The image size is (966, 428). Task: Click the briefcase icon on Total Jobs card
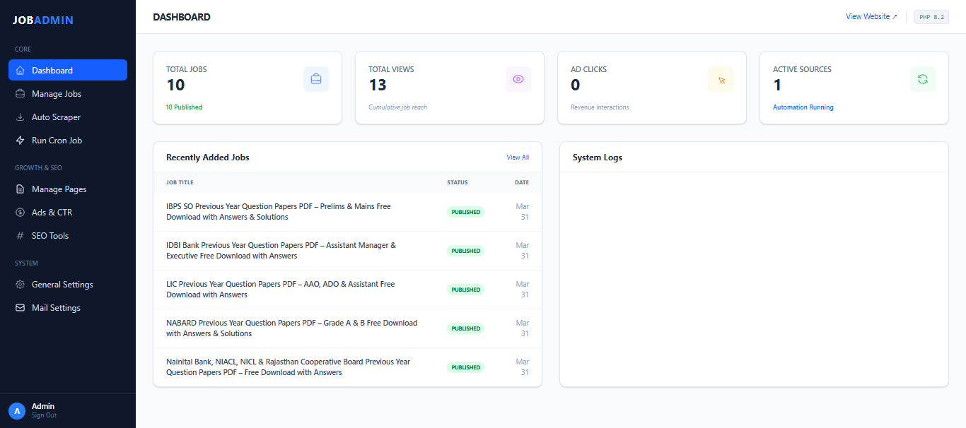pyautogui.click(x=316, y=78)
